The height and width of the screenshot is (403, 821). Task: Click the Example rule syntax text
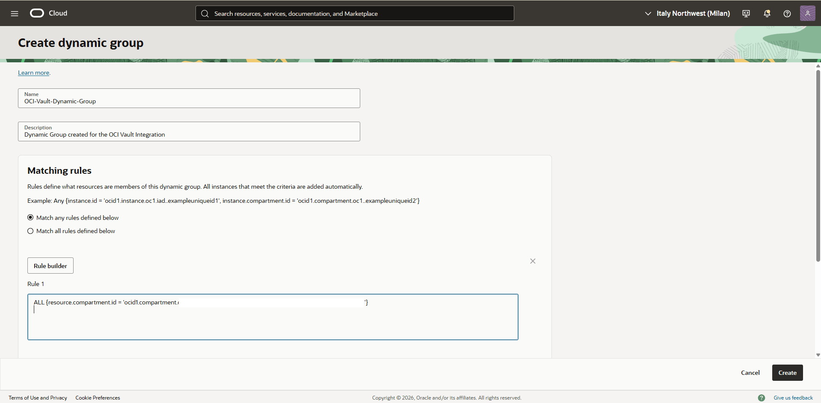[223, 201]
